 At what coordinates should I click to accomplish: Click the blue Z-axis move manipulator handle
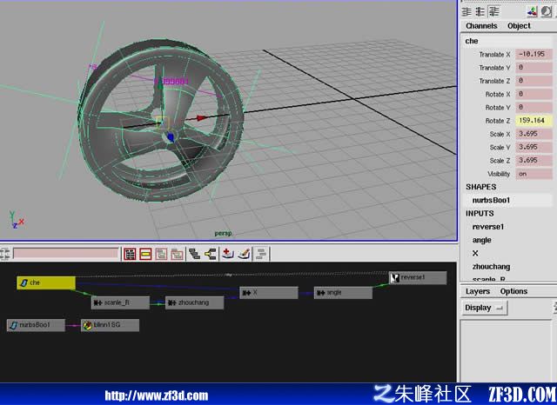[x=171, y=137]
